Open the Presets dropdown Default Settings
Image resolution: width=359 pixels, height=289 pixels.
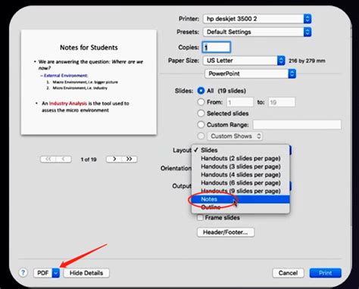257,32
